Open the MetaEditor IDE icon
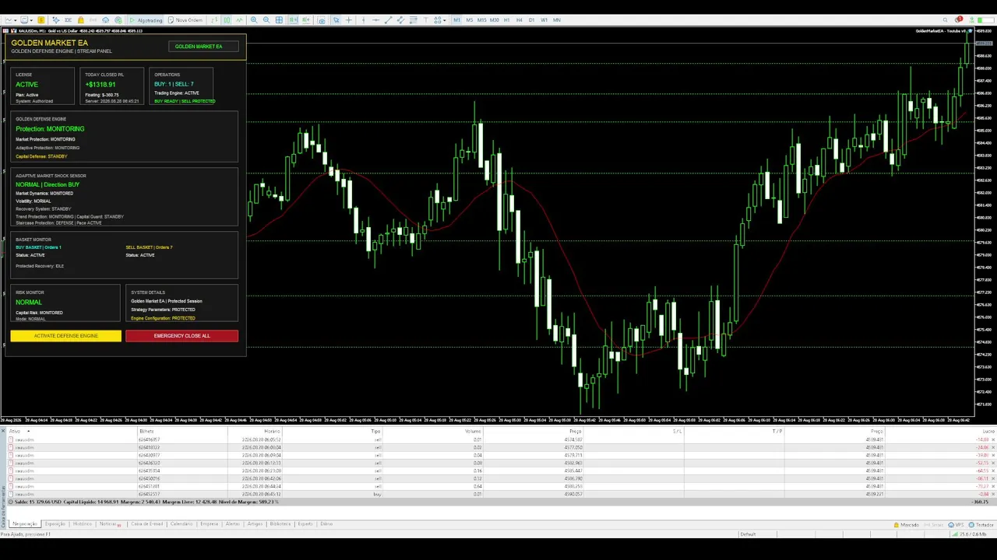The image size is (997, 560). (x=68, y=20)
